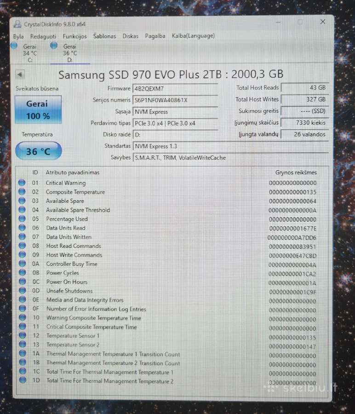Click the status icon for Data Units Read
The image size is (355, 414).
click(x=22, y=227)
